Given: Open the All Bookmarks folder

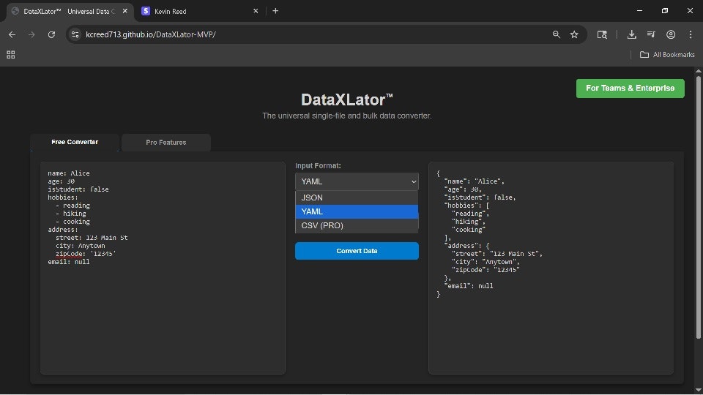Looking at the screenshot, I should click(x=667, y=55).
